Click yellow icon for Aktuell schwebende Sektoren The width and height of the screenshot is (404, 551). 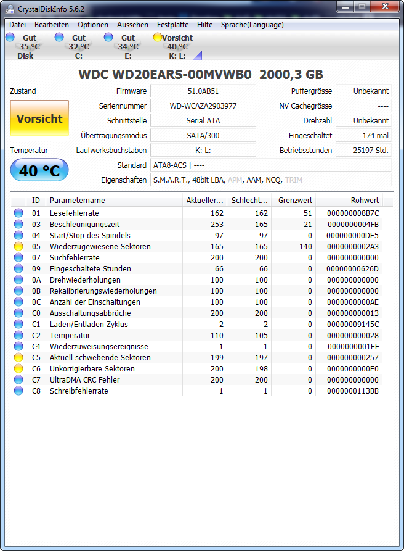[18, 357]
